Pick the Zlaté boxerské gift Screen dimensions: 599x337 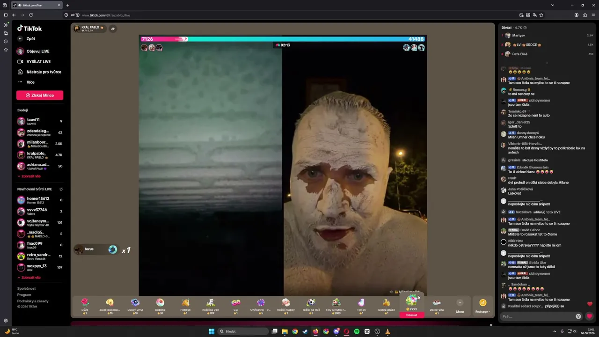tap(110, 305)
